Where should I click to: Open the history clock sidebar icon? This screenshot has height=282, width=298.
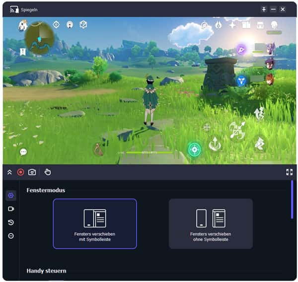[x=11, y=222]
